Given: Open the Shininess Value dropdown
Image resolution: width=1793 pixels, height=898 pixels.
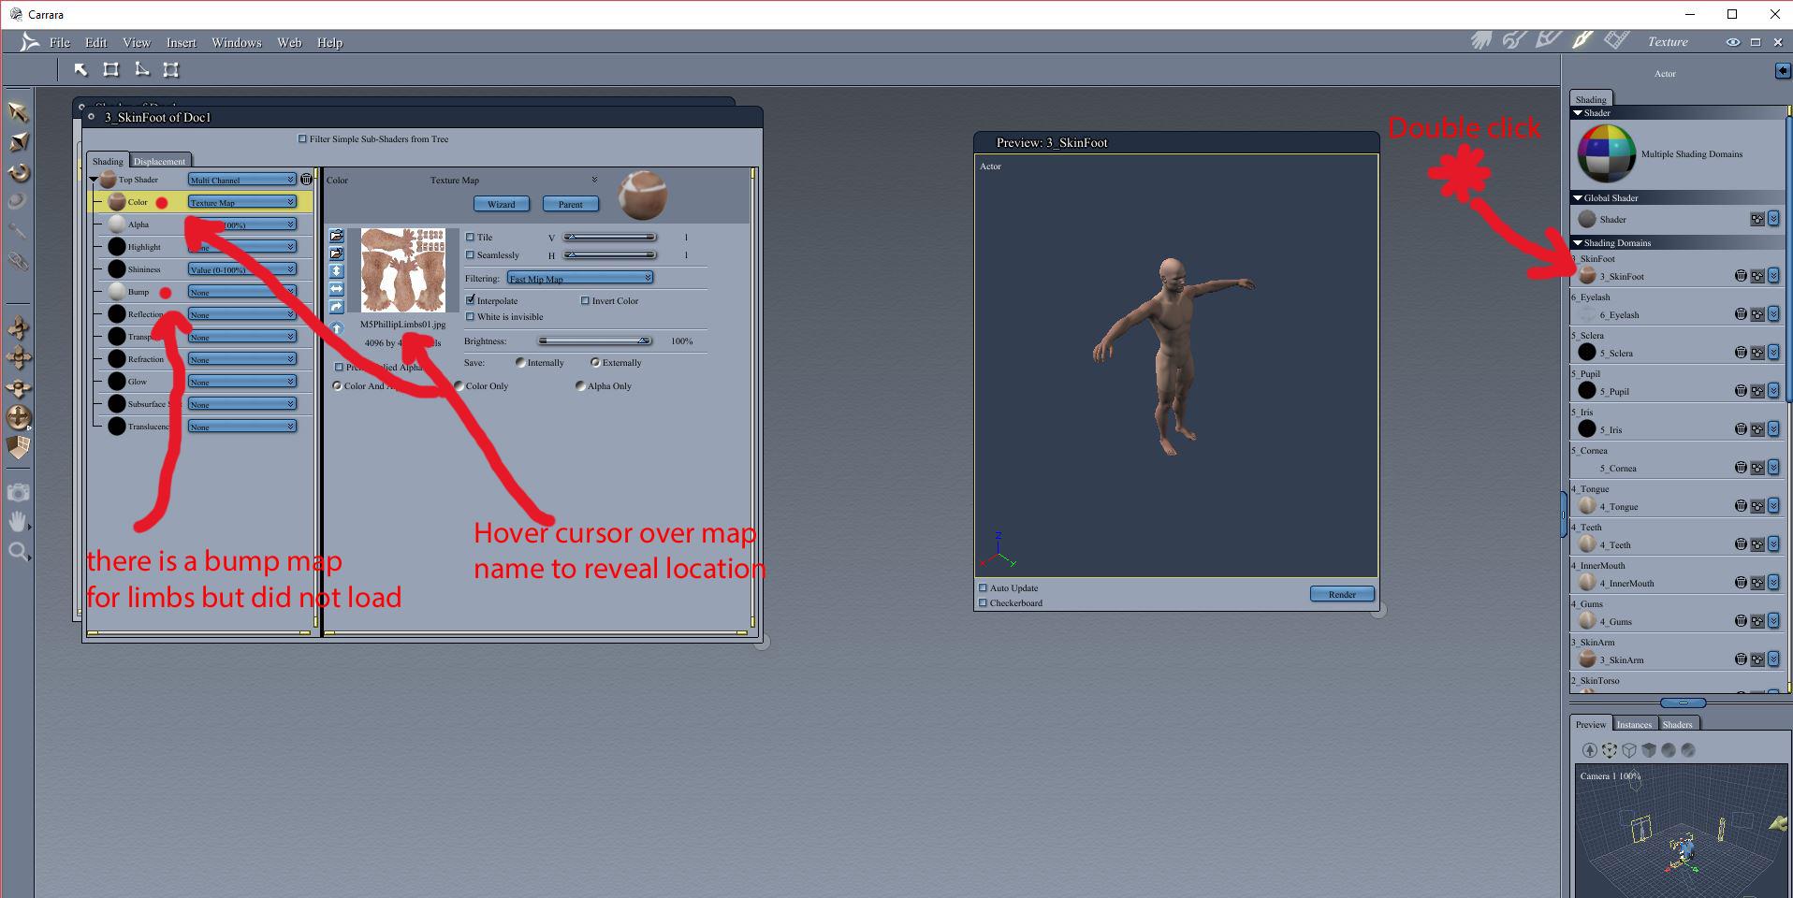Looking at the screenshot, I should click(241, 269).
